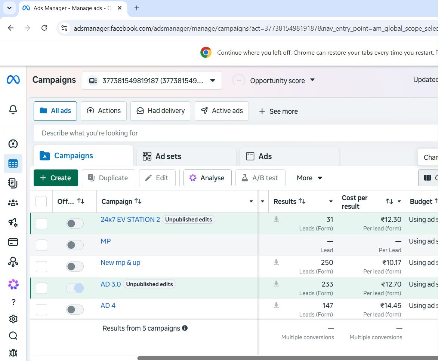Open the AD 4 campaign link

(x=108, y=306)
